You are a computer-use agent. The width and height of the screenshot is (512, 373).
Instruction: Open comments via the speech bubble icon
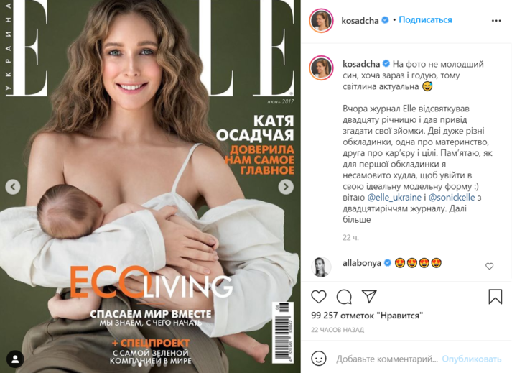pyautogui.click(x=344, y=297)
